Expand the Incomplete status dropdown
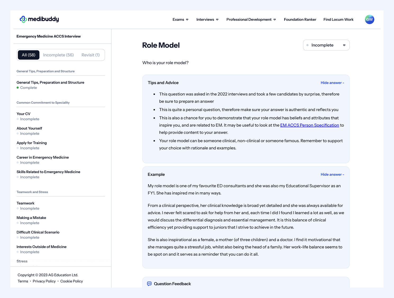394x298 pixels. click(326, 45)
